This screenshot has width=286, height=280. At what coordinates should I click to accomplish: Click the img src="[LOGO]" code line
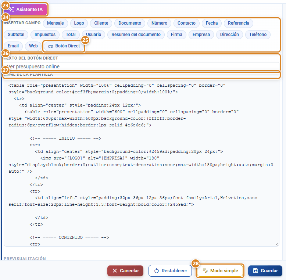(x=100, y=158)
